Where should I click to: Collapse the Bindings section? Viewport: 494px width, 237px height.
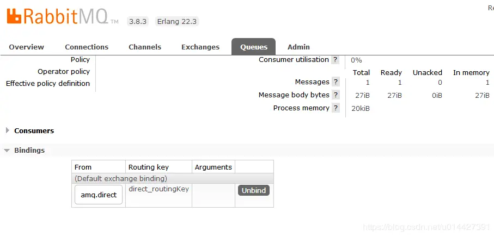[x=29, y=151]
